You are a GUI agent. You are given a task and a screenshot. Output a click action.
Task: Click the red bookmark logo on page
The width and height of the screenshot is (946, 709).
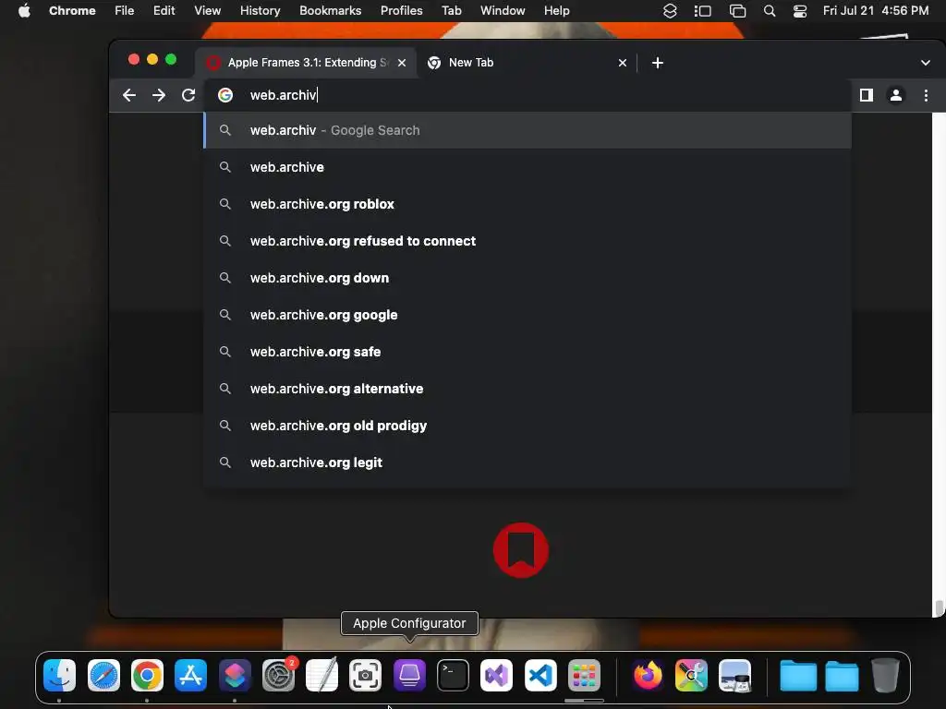521,550
